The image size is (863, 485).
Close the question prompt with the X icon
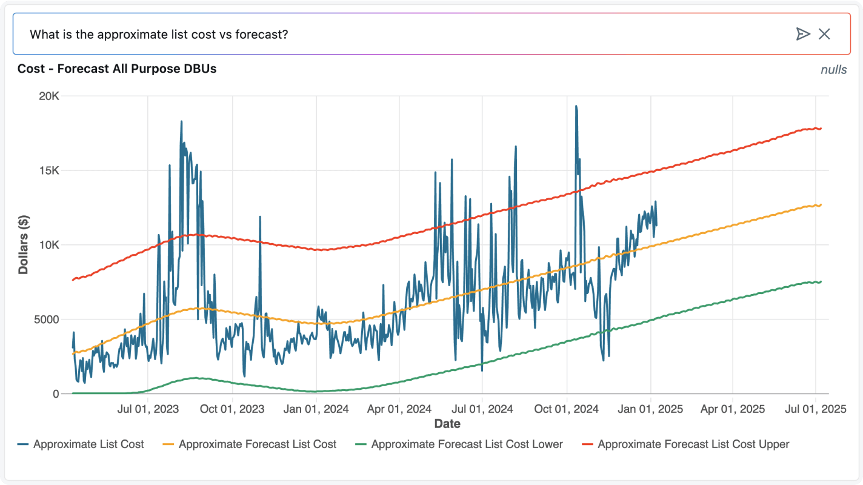(x=824, y=34)
